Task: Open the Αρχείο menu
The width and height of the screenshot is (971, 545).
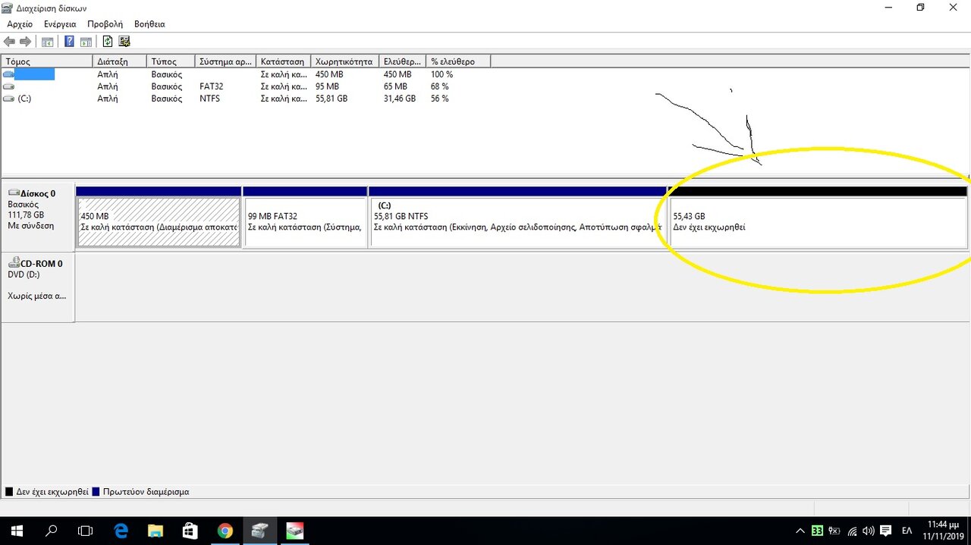Action: 20,24
